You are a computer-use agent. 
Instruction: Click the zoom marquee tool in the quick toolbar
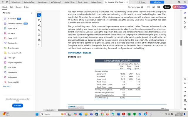pos(39,20)
